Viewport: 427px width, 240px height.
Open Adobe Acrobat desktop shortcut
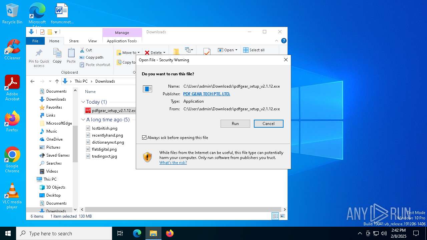[12, 88]
